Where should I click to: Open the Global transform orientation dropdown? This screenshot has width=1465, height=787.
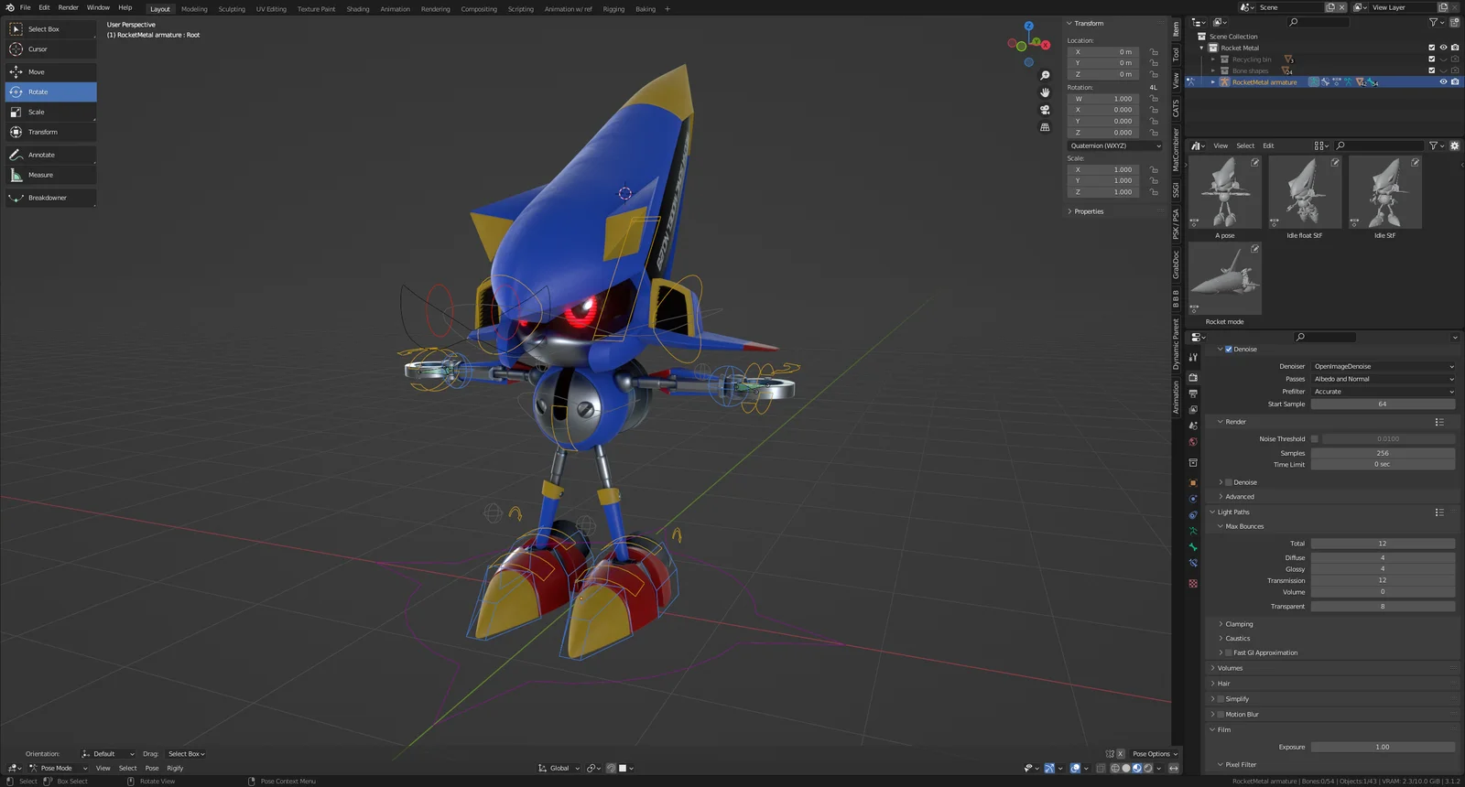point(559,768)
